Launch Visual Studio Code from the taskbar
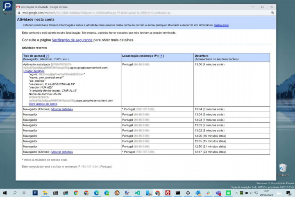Image resolution: width=295 pixels, height=197 pixels. pyautogui.click(x=138, y=192)
